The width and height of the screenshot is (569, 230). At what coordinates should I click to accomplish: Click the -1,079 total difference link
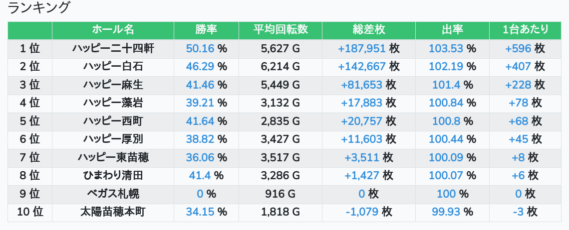(362, 212)
